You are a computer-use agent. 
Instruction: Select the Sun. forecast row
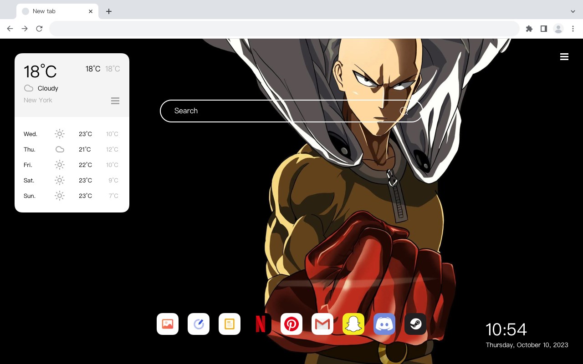coord(72,196)
